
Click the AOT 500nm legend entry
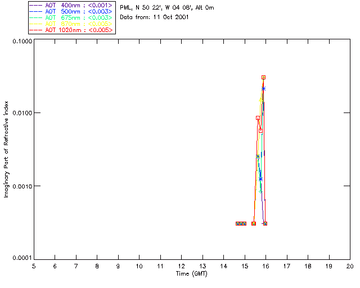tap(71, 11)
